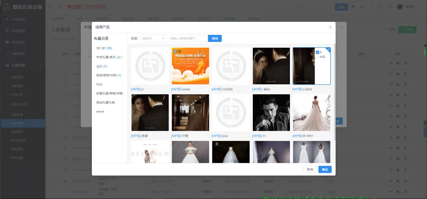The image size is (427, 199).
Task: Close the 选择产品 dialog with the X icon
Action: [330, 27]
